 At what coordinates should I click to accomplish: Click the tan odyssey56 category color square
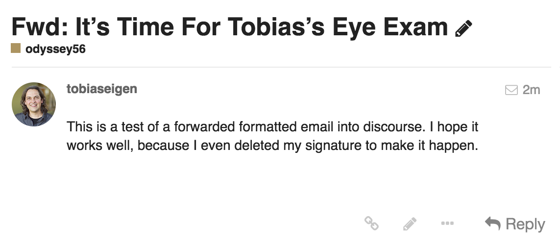tap(16, 49)
